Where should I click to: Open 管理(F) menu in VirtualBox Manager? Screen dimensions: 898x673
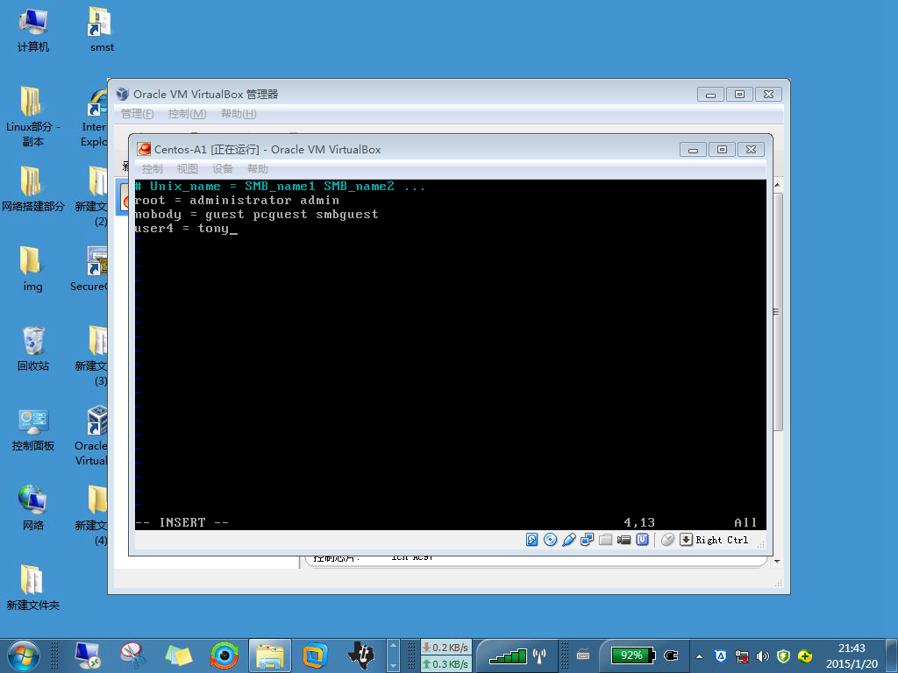pyautogui.click(x=138, y=114)
